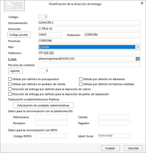146x153 pixels.
Task: Click the Población field with CORDOBA
Action: coord(112,35)
